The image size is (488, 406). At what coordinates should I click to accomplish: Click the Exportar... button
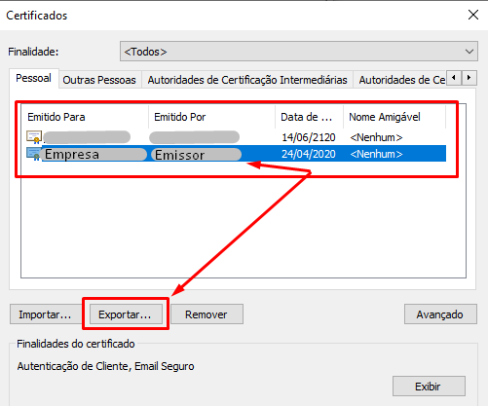click(126, 314)
